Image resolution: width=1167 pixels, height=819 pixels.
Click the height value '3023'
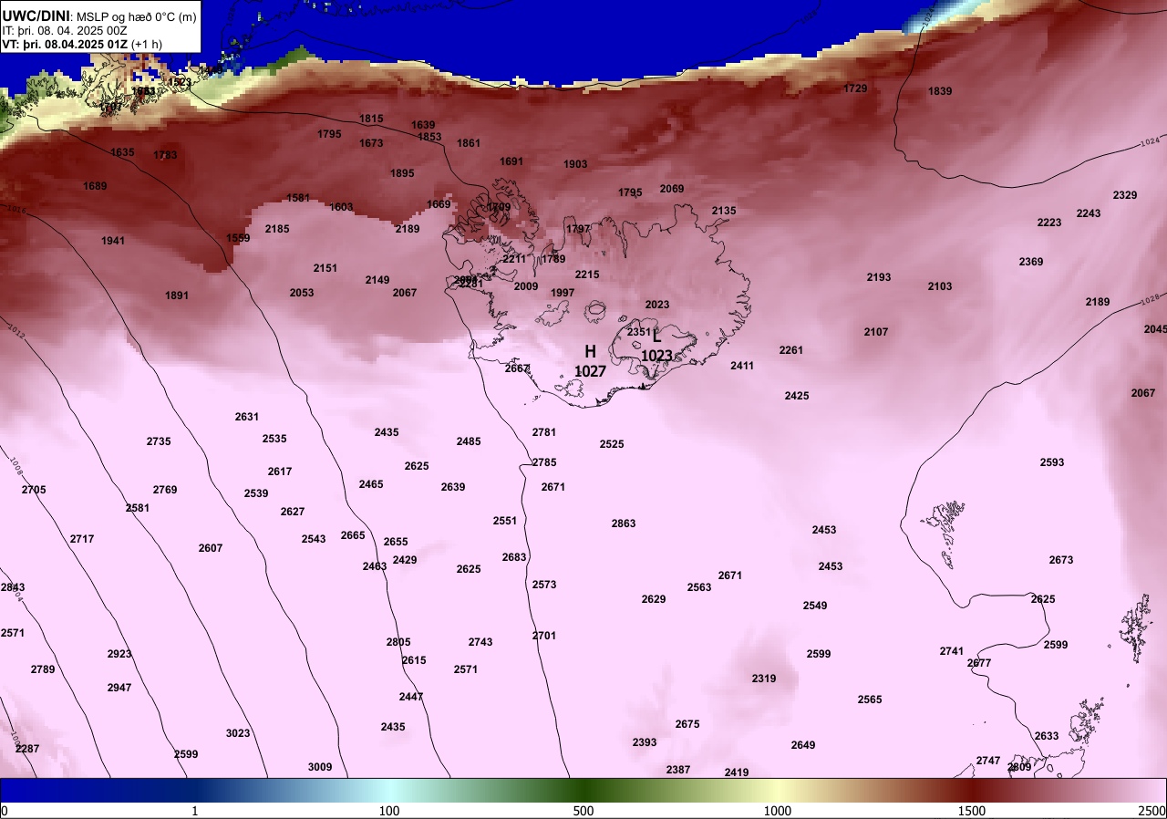pyautogui.click(x=238, y=733)
